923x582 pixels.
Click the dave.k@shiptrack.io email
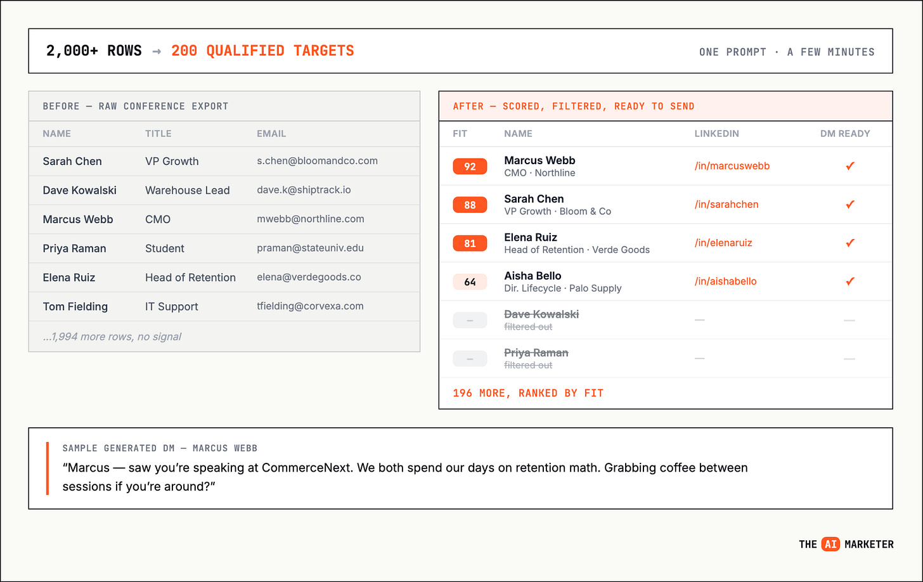pos(304,190)
